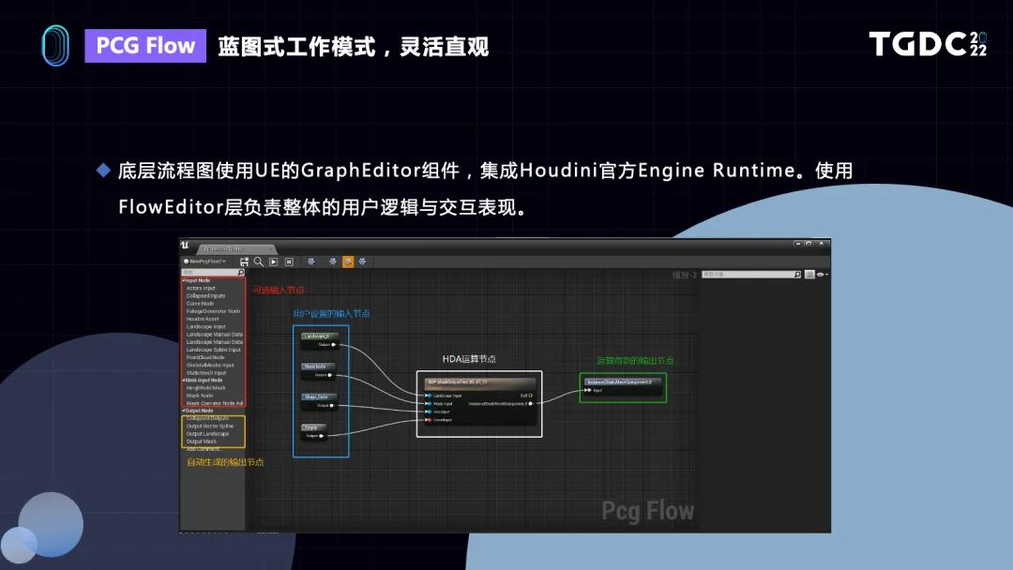The image size is (1013, 570).
Task: Click the node palette search field
Action: [210, 273]
